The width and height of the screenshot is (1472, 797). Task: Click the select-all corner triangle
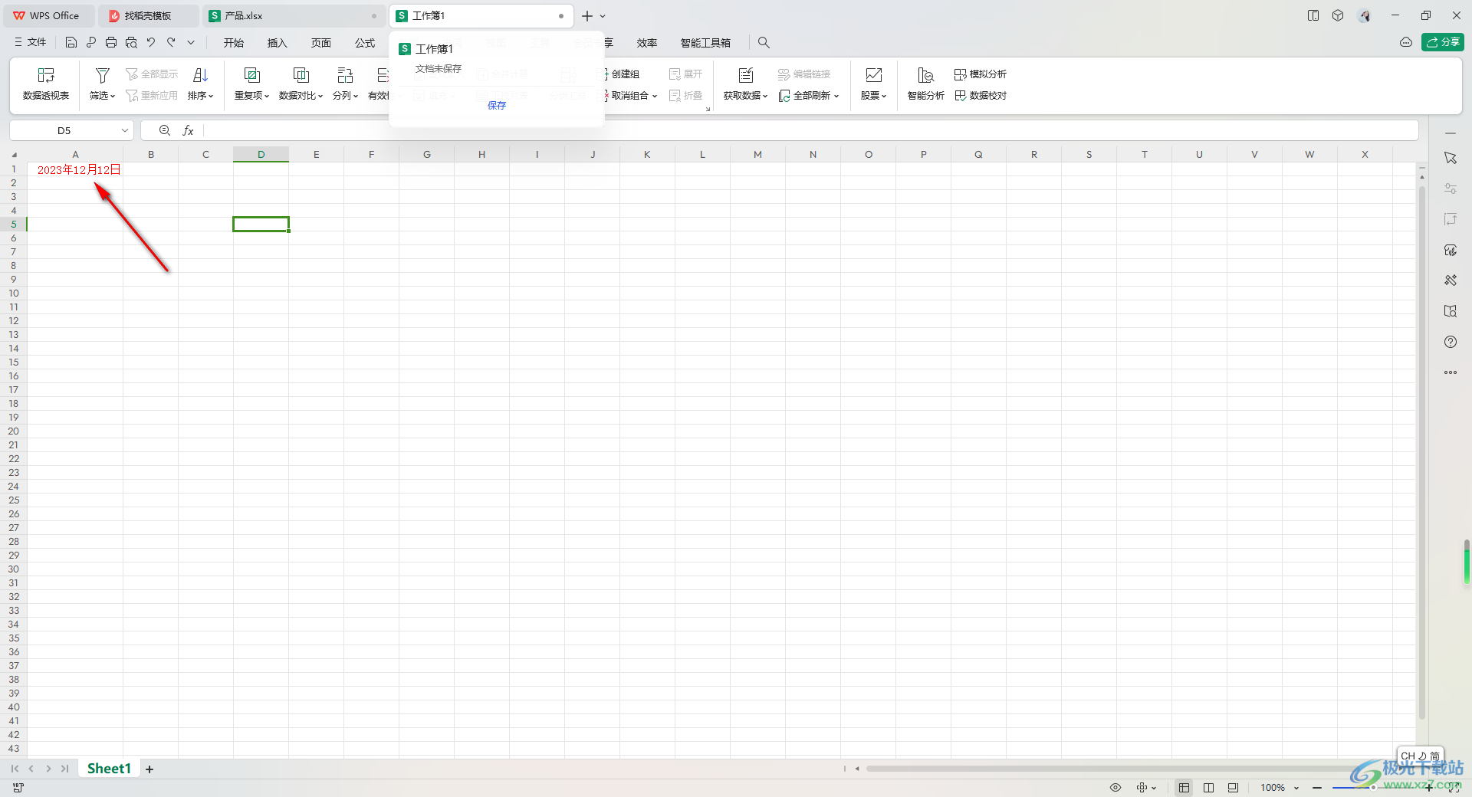14,155
